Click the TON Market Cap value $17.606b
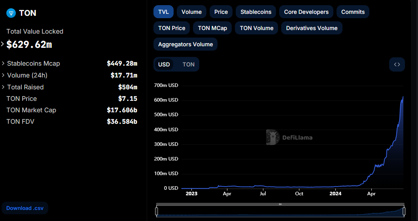The height and width of the screenshot is (221, 418). coord(122,110)
